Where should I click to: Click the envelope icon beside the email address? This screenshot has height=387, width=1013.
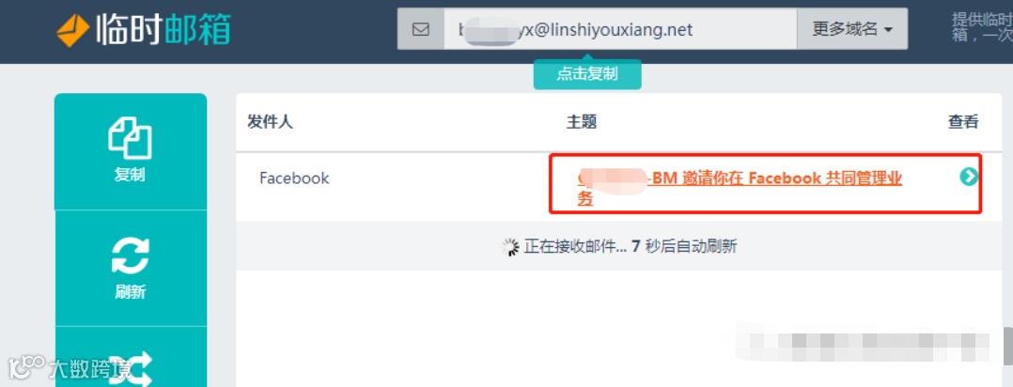421,29
